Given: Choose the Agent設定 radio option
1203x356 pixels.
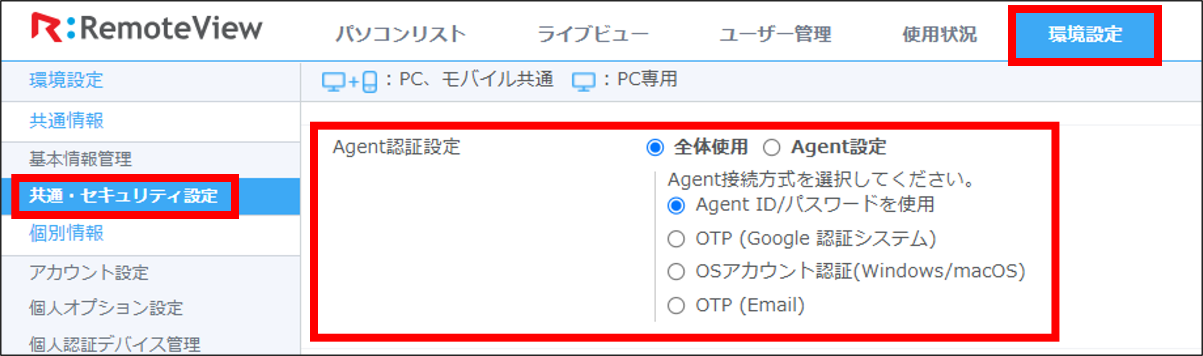Looking at the screenshot, I should tap(772, 148).
